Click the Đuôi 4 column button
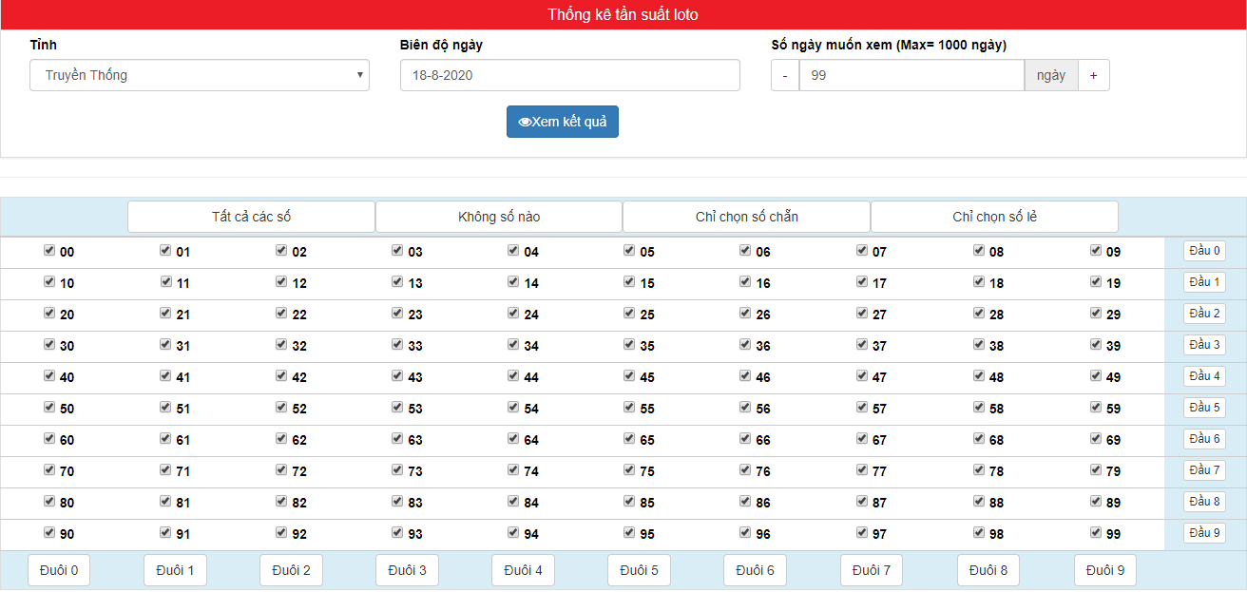The image size is (1247, 592). tap(523, 570)
